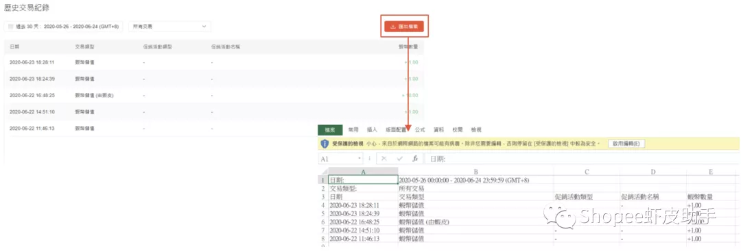Select Excel column E header
The width and height of the screenshot is (741, 251).
click(711, 172)
